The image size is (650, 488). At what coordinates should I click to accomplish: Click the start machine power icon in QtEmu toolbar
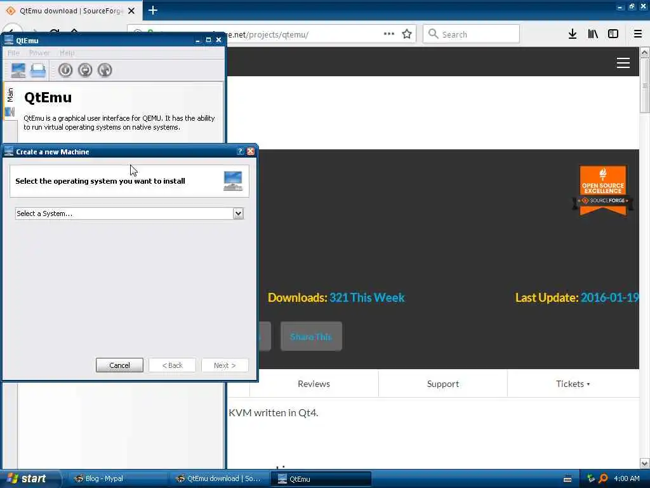[65, 70]
